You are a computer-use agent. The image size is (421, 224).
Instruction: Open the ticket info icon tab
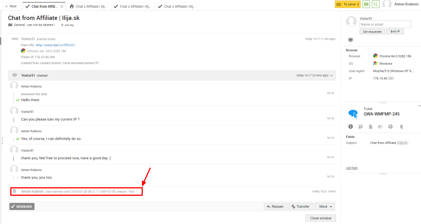351,127
